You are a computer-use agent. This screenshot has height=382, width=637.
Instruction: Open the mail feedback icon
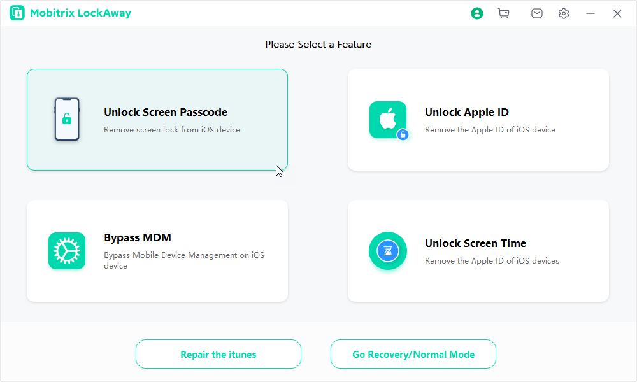[x=536, y=13]
